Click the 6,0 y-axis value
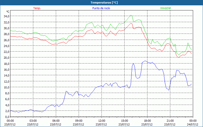The image size is (203, 127). coord(7,99)
